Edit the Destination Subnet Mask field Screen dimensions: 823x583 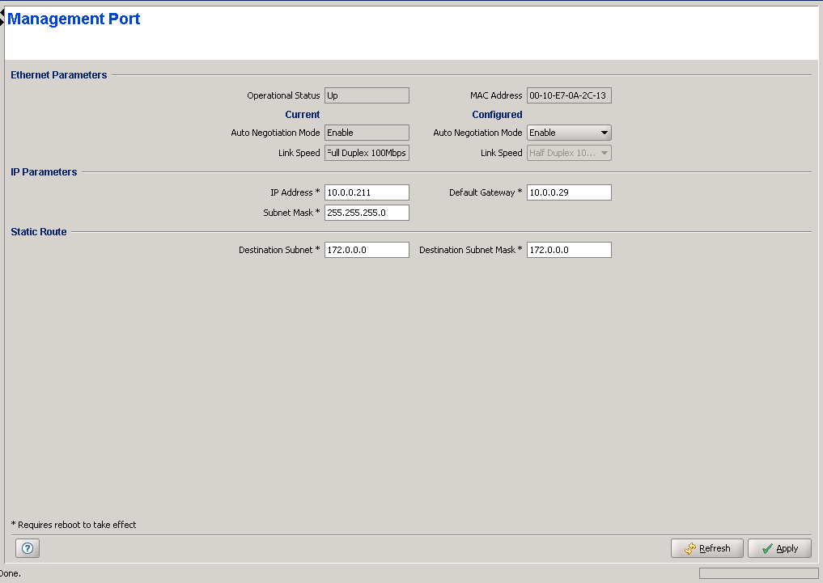[569, 250]
